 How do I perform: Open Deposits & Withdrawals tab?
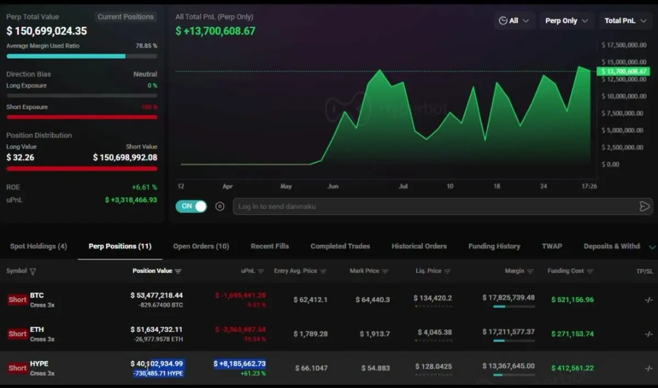(611, 246)
